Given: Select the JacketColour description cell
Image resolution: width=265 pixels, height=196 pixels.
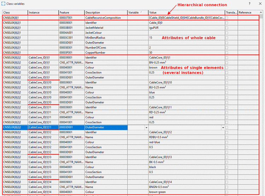Looking at the screenshot, I should 106,32.
